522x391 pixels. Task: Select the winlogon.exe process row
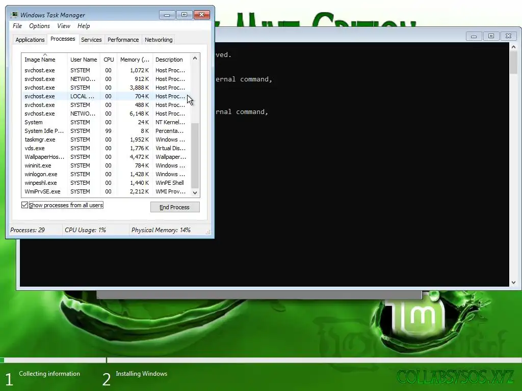[x=106, y=174]
